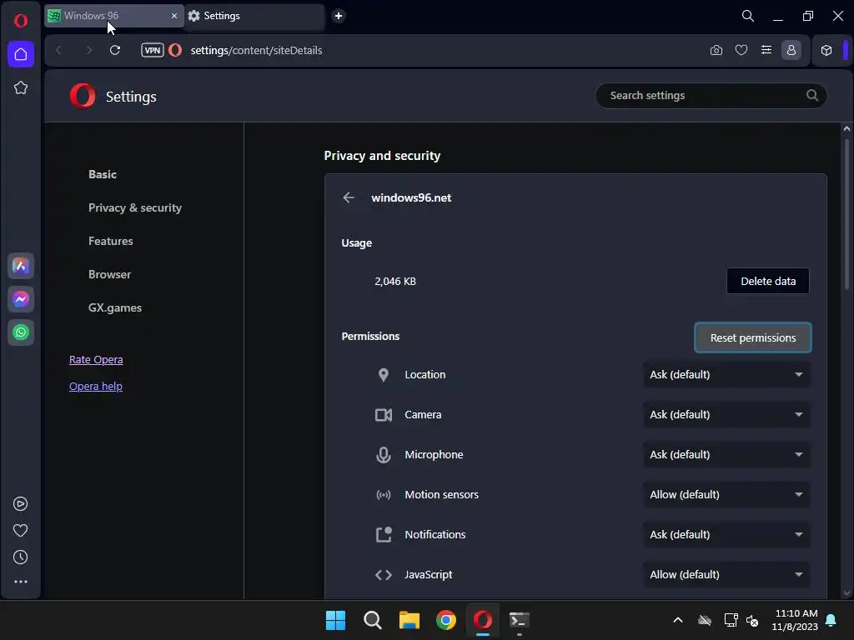Open bookmarks star in sidebar
Viewport: 854px width, 640px height.
21,87
